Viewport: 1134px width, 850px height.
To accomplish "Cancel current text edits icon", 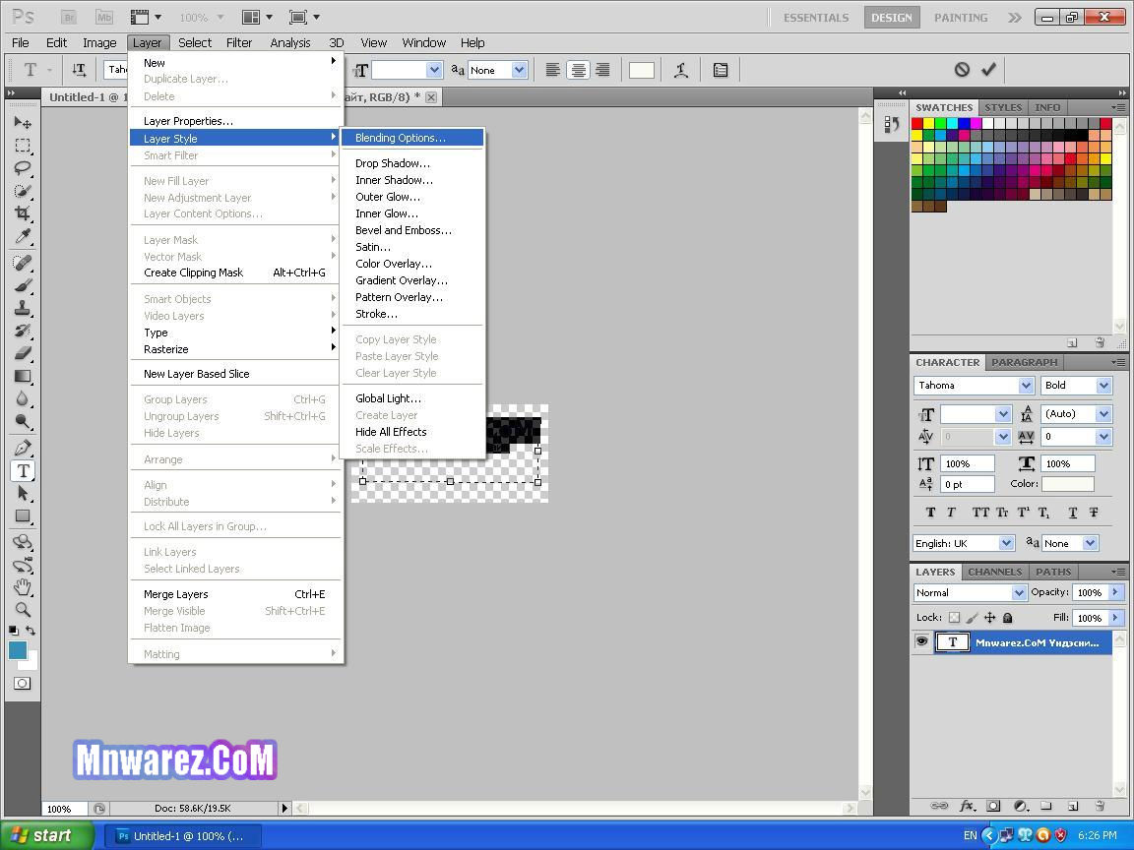I will (x=961, y=70).
